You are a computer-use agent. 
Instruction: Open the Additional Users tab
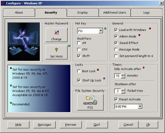(115, 13)
